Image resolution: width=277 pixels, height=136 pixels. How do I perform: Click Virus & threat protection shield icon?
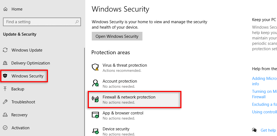click(x=95, y=67)
